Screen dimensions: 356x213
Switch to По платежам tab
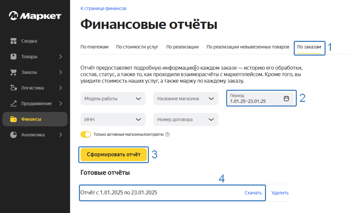click(x=94, y=47)
